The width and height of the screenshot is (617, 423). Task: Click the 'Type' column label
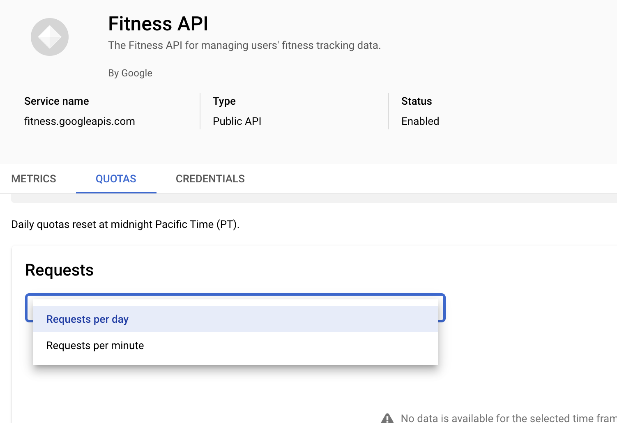tap(224, 101)
